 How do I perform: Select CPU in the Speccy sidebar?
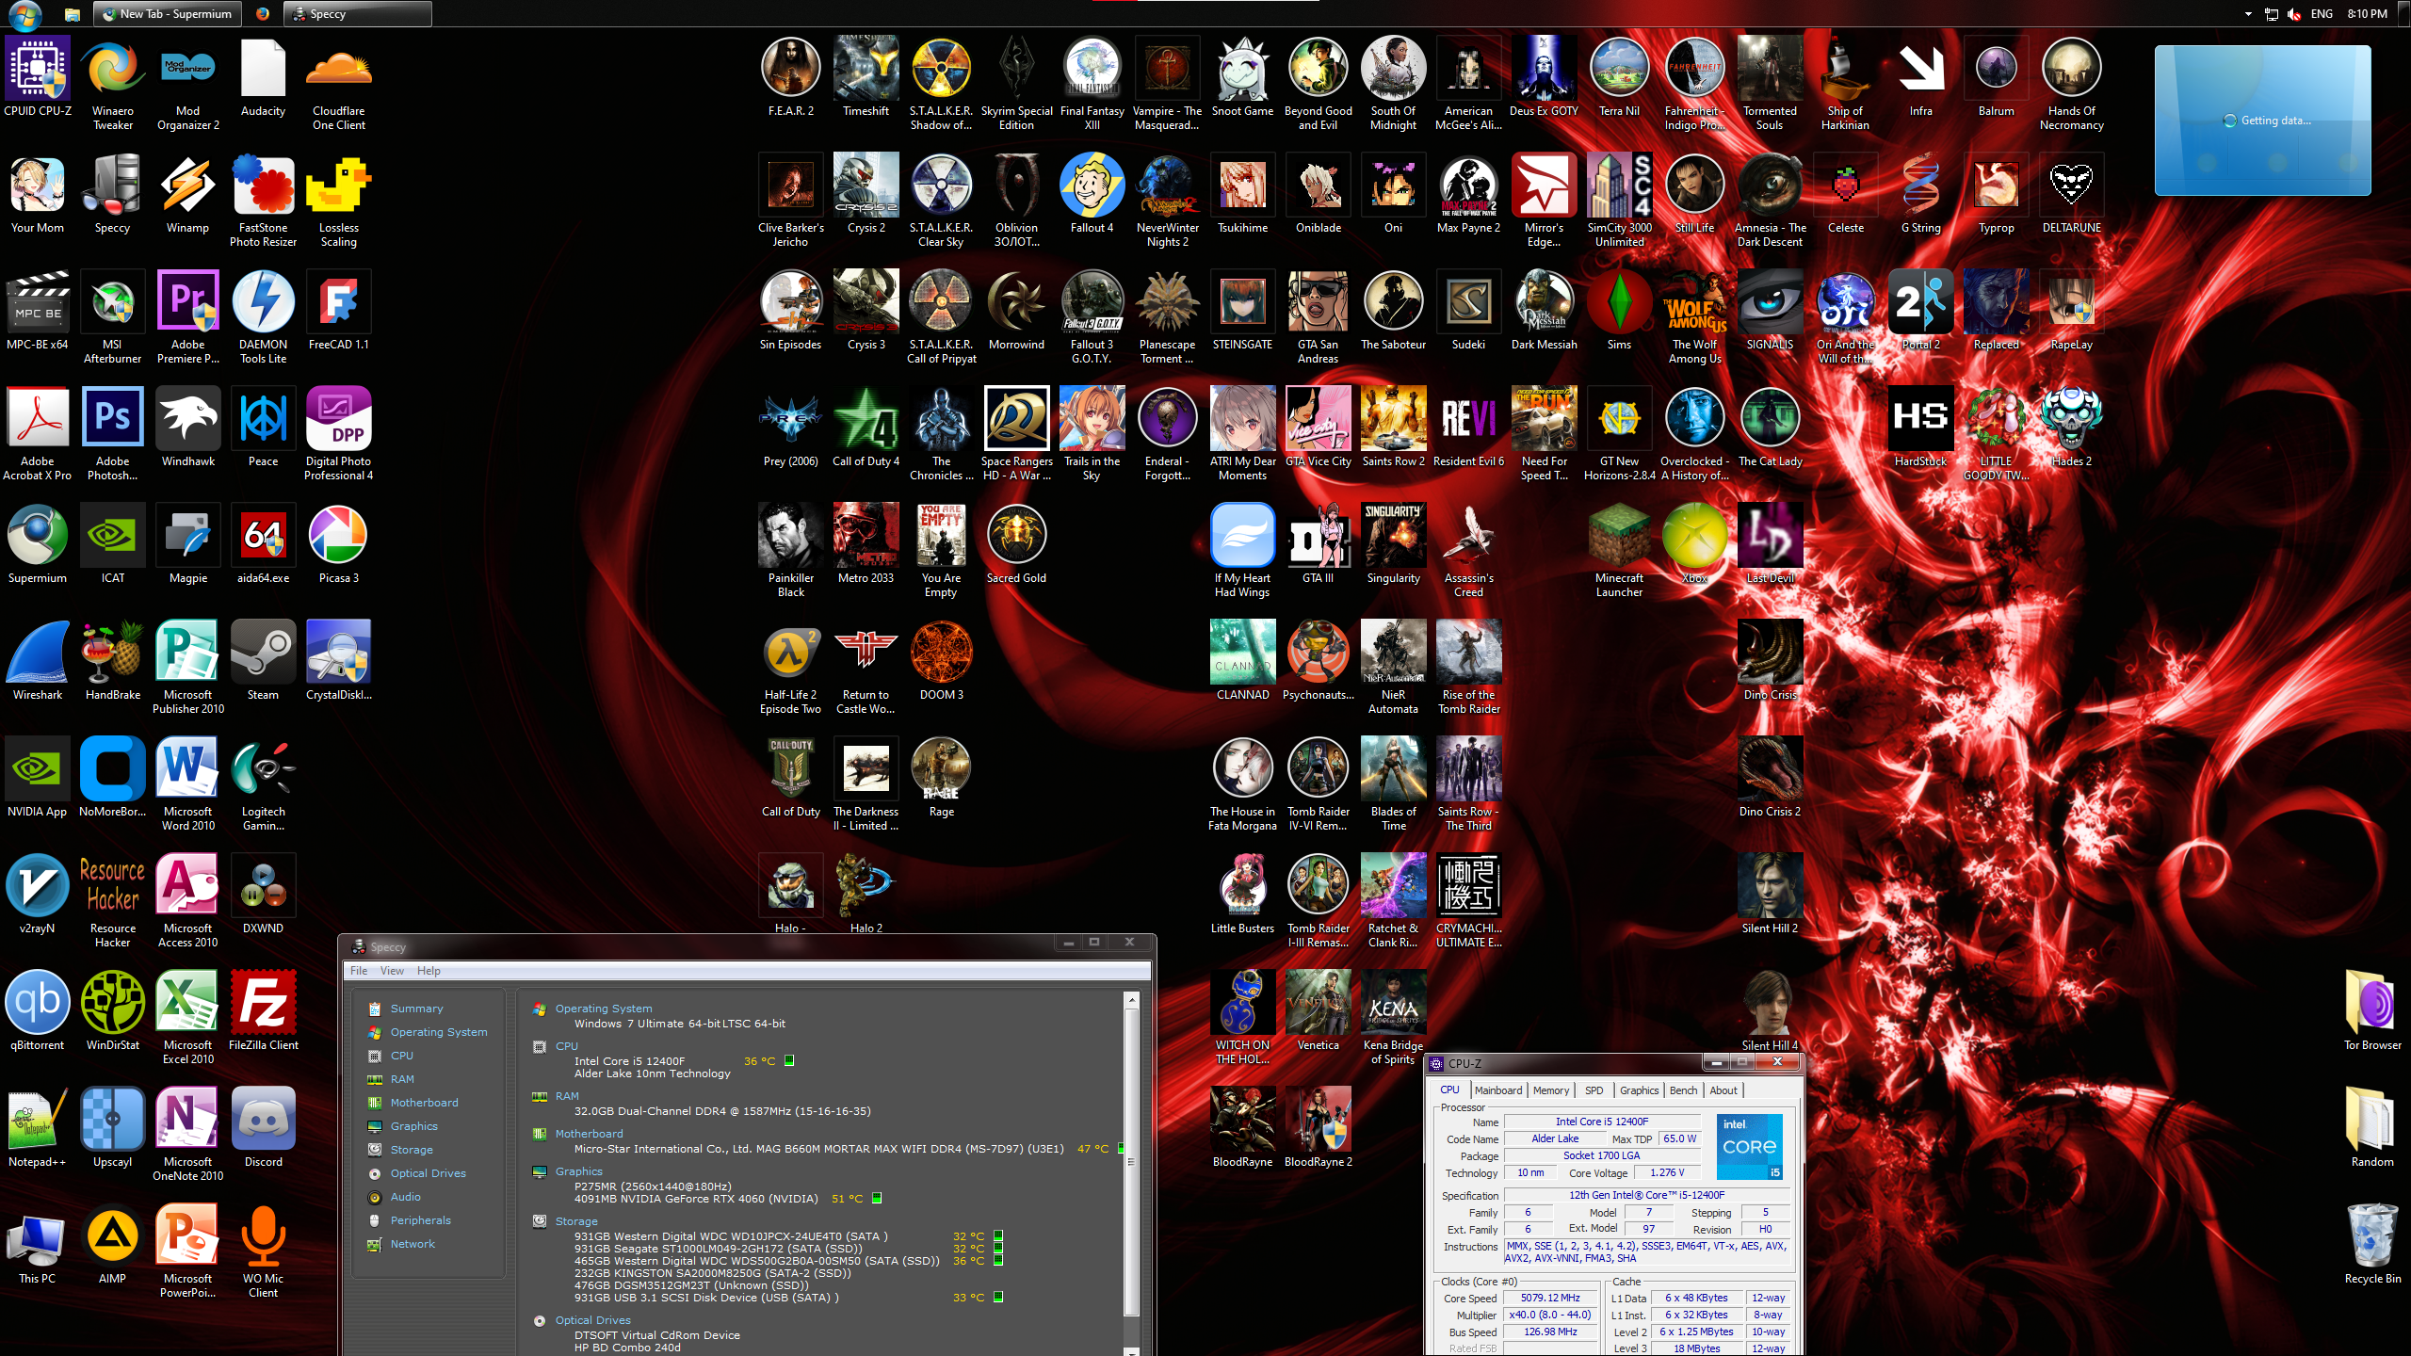point(402,1056)
